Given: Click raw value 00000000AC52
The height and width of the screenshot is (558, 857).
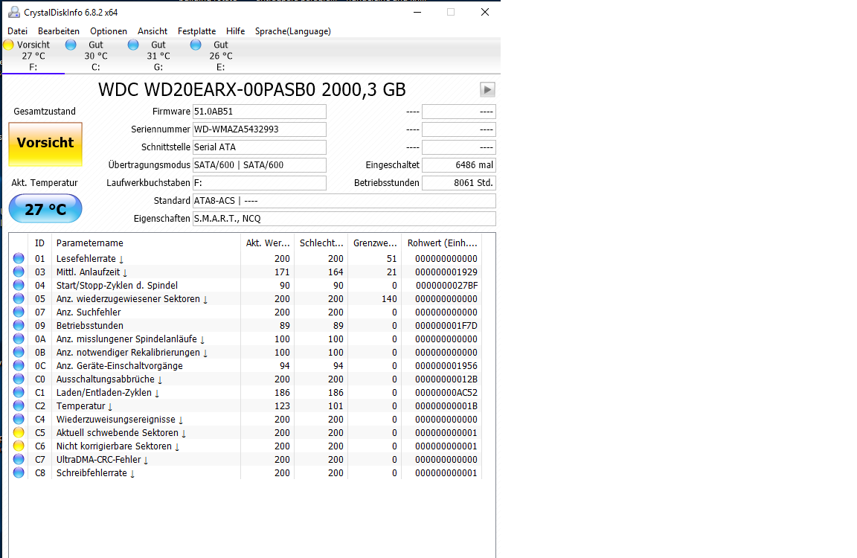Looking at the screenshot, I should point(446,392).
